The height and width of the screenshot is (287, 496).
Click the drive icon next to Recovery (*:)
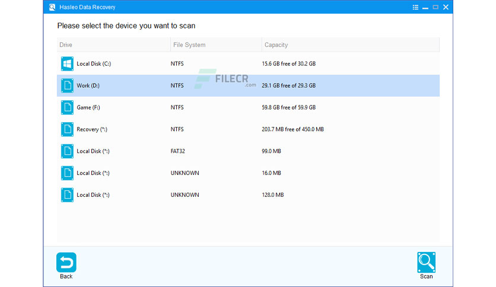(67, 129)
